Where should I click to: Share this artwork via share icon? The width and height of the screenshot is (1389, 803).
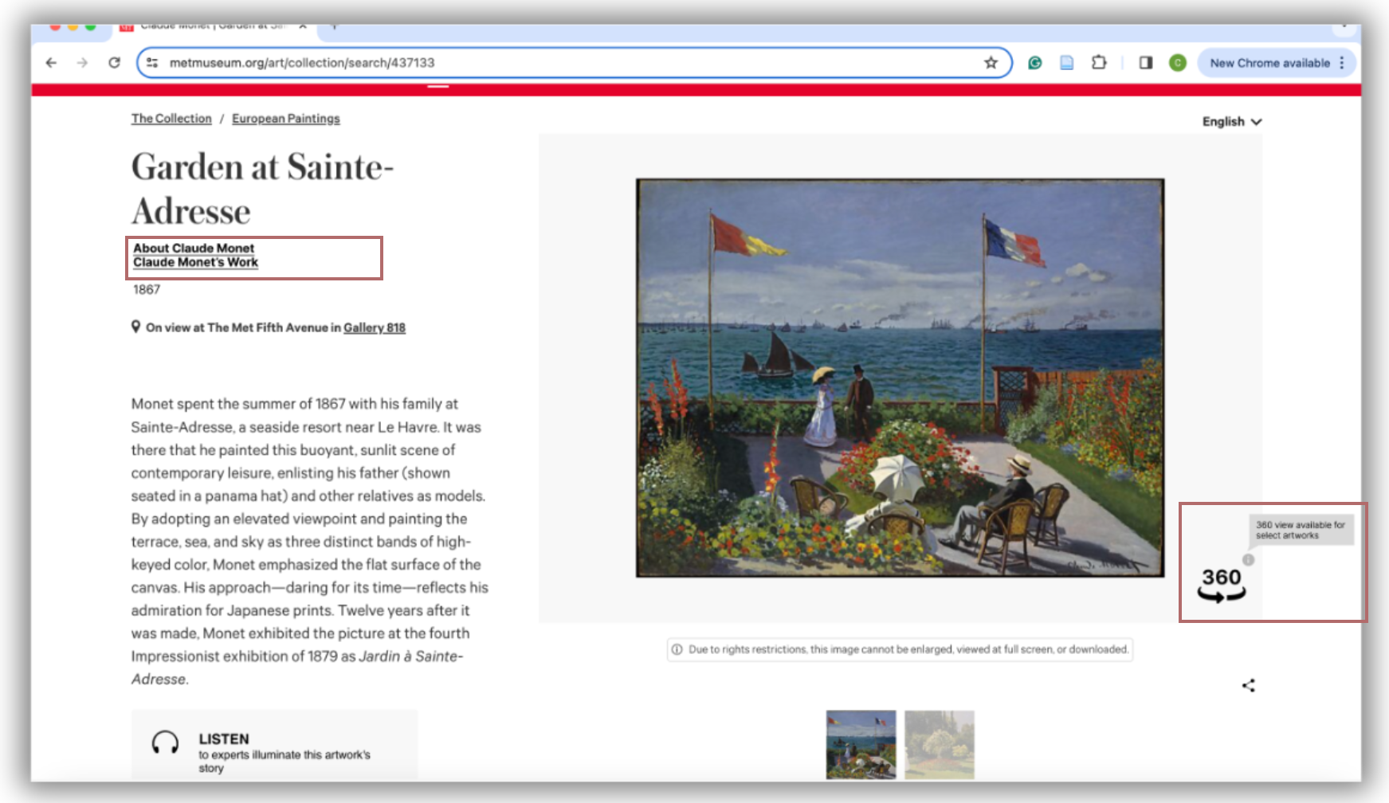[x=1249, y=685]
